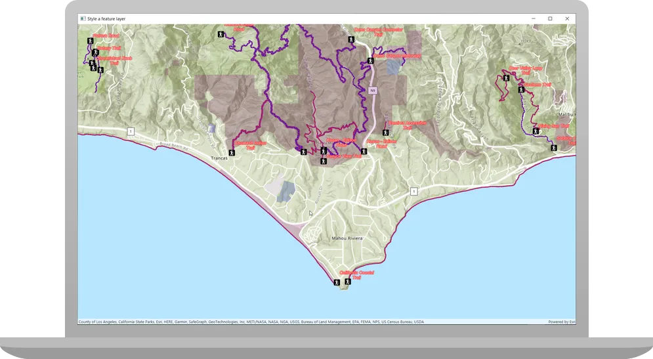Select the trailhead icon at Zuma Canyon Motorway

coord(370,61)
